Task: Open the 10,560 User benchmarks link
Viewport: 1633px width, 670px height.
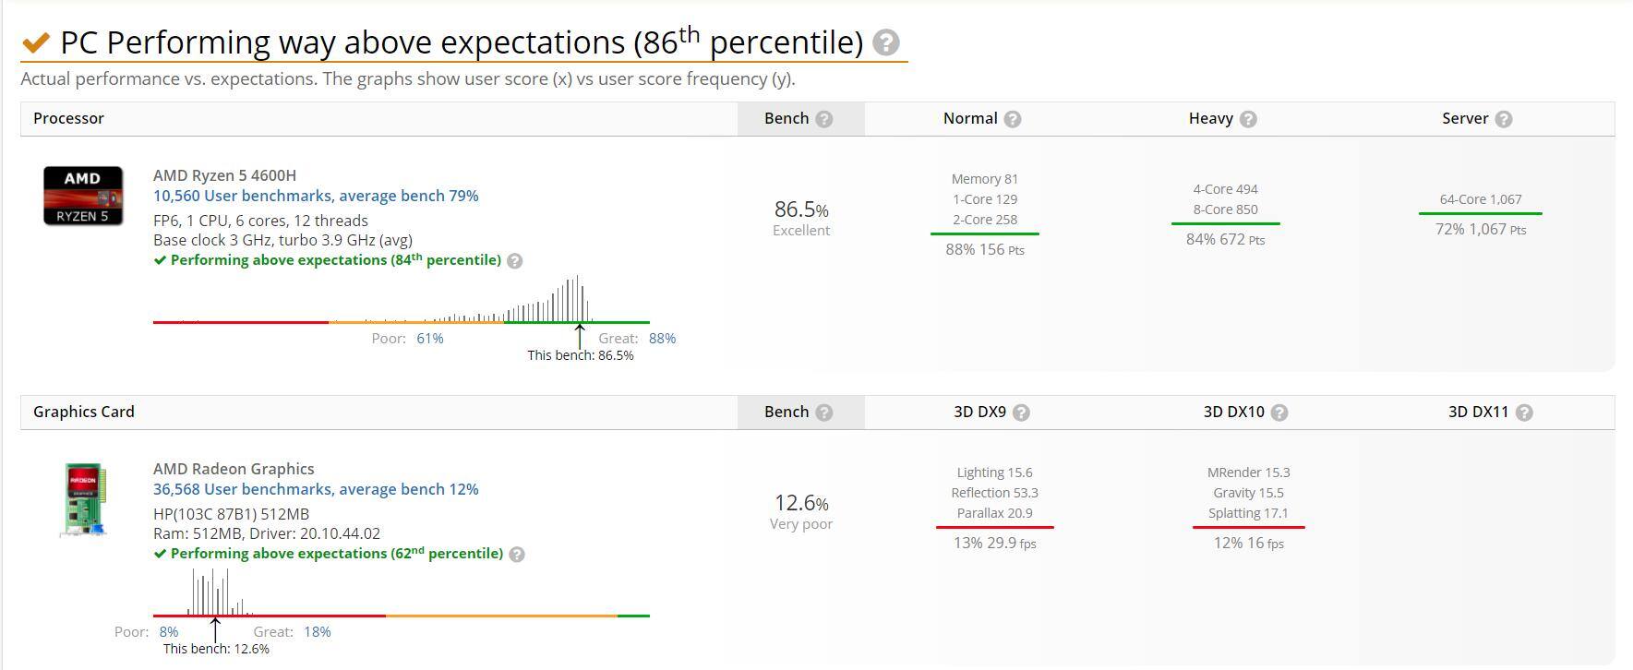Action: pos(316,196)
